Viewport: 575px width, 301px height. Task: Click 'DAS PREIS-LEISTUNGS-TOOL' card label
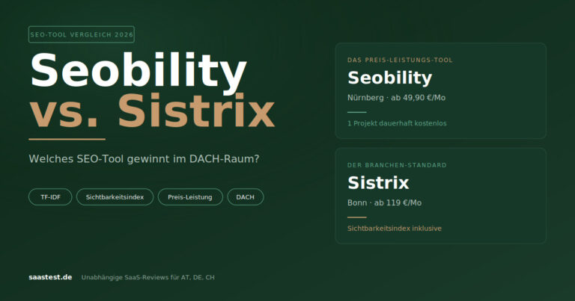[x=400, y=60]
